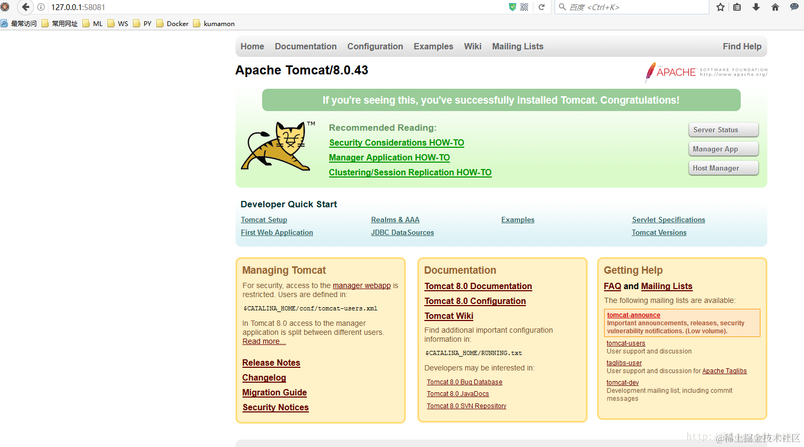Open Clustering/Session Replication HOW-TO link

pos(410,172)
